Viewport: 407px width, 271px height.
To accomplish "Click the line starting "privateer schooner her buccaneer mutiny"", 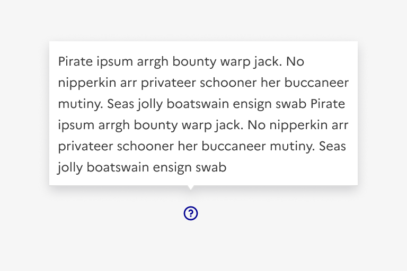I will [x=202, y=147].
